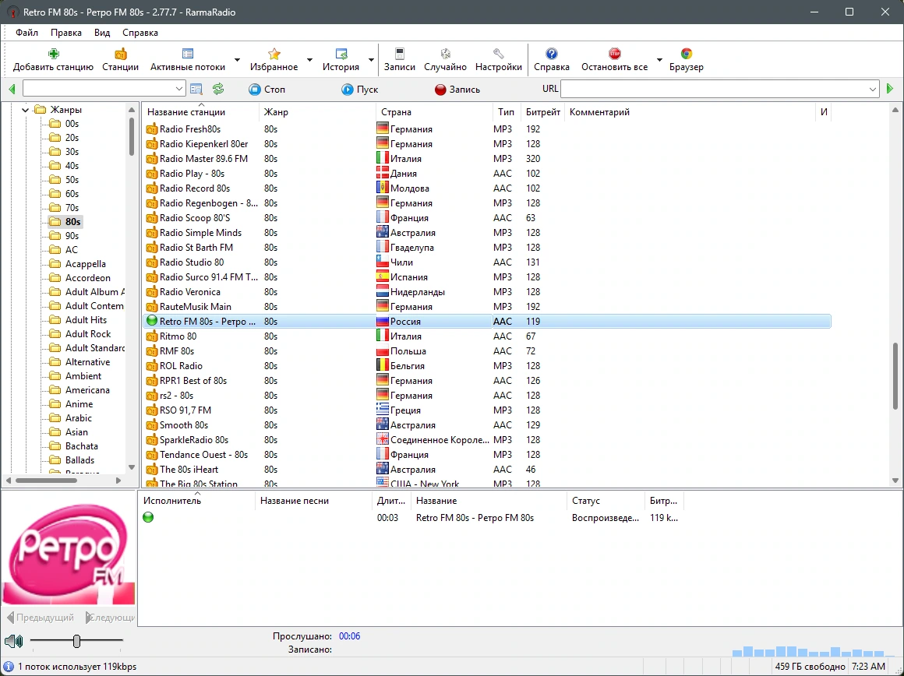
Task: Select the 80s genre folder icon
Action: coord(55,222)
